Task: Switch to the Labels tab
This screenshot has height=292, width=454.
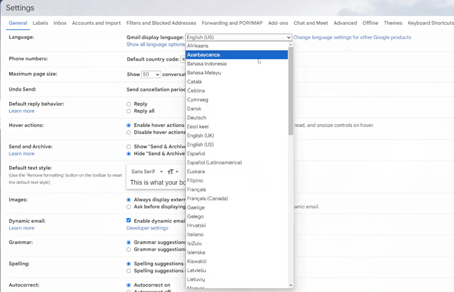Action: pos(40,23)
